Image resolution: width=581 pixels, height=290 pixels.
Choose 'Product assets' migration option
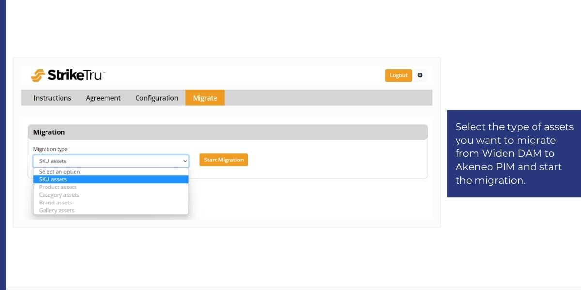click(x=111, y=187)
